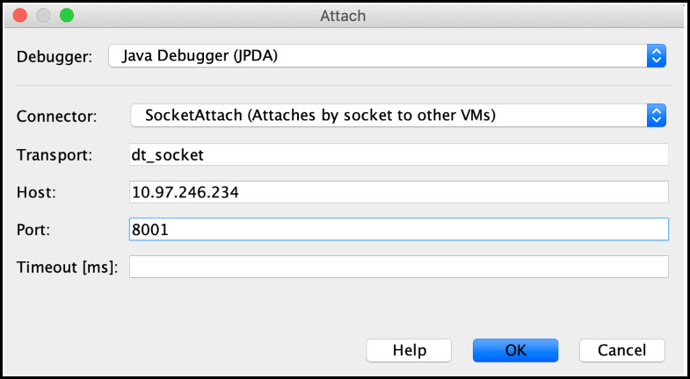Screen dimensions: 690x379
Task: Click the "Connector:" label
Action: tap(57, 116)
